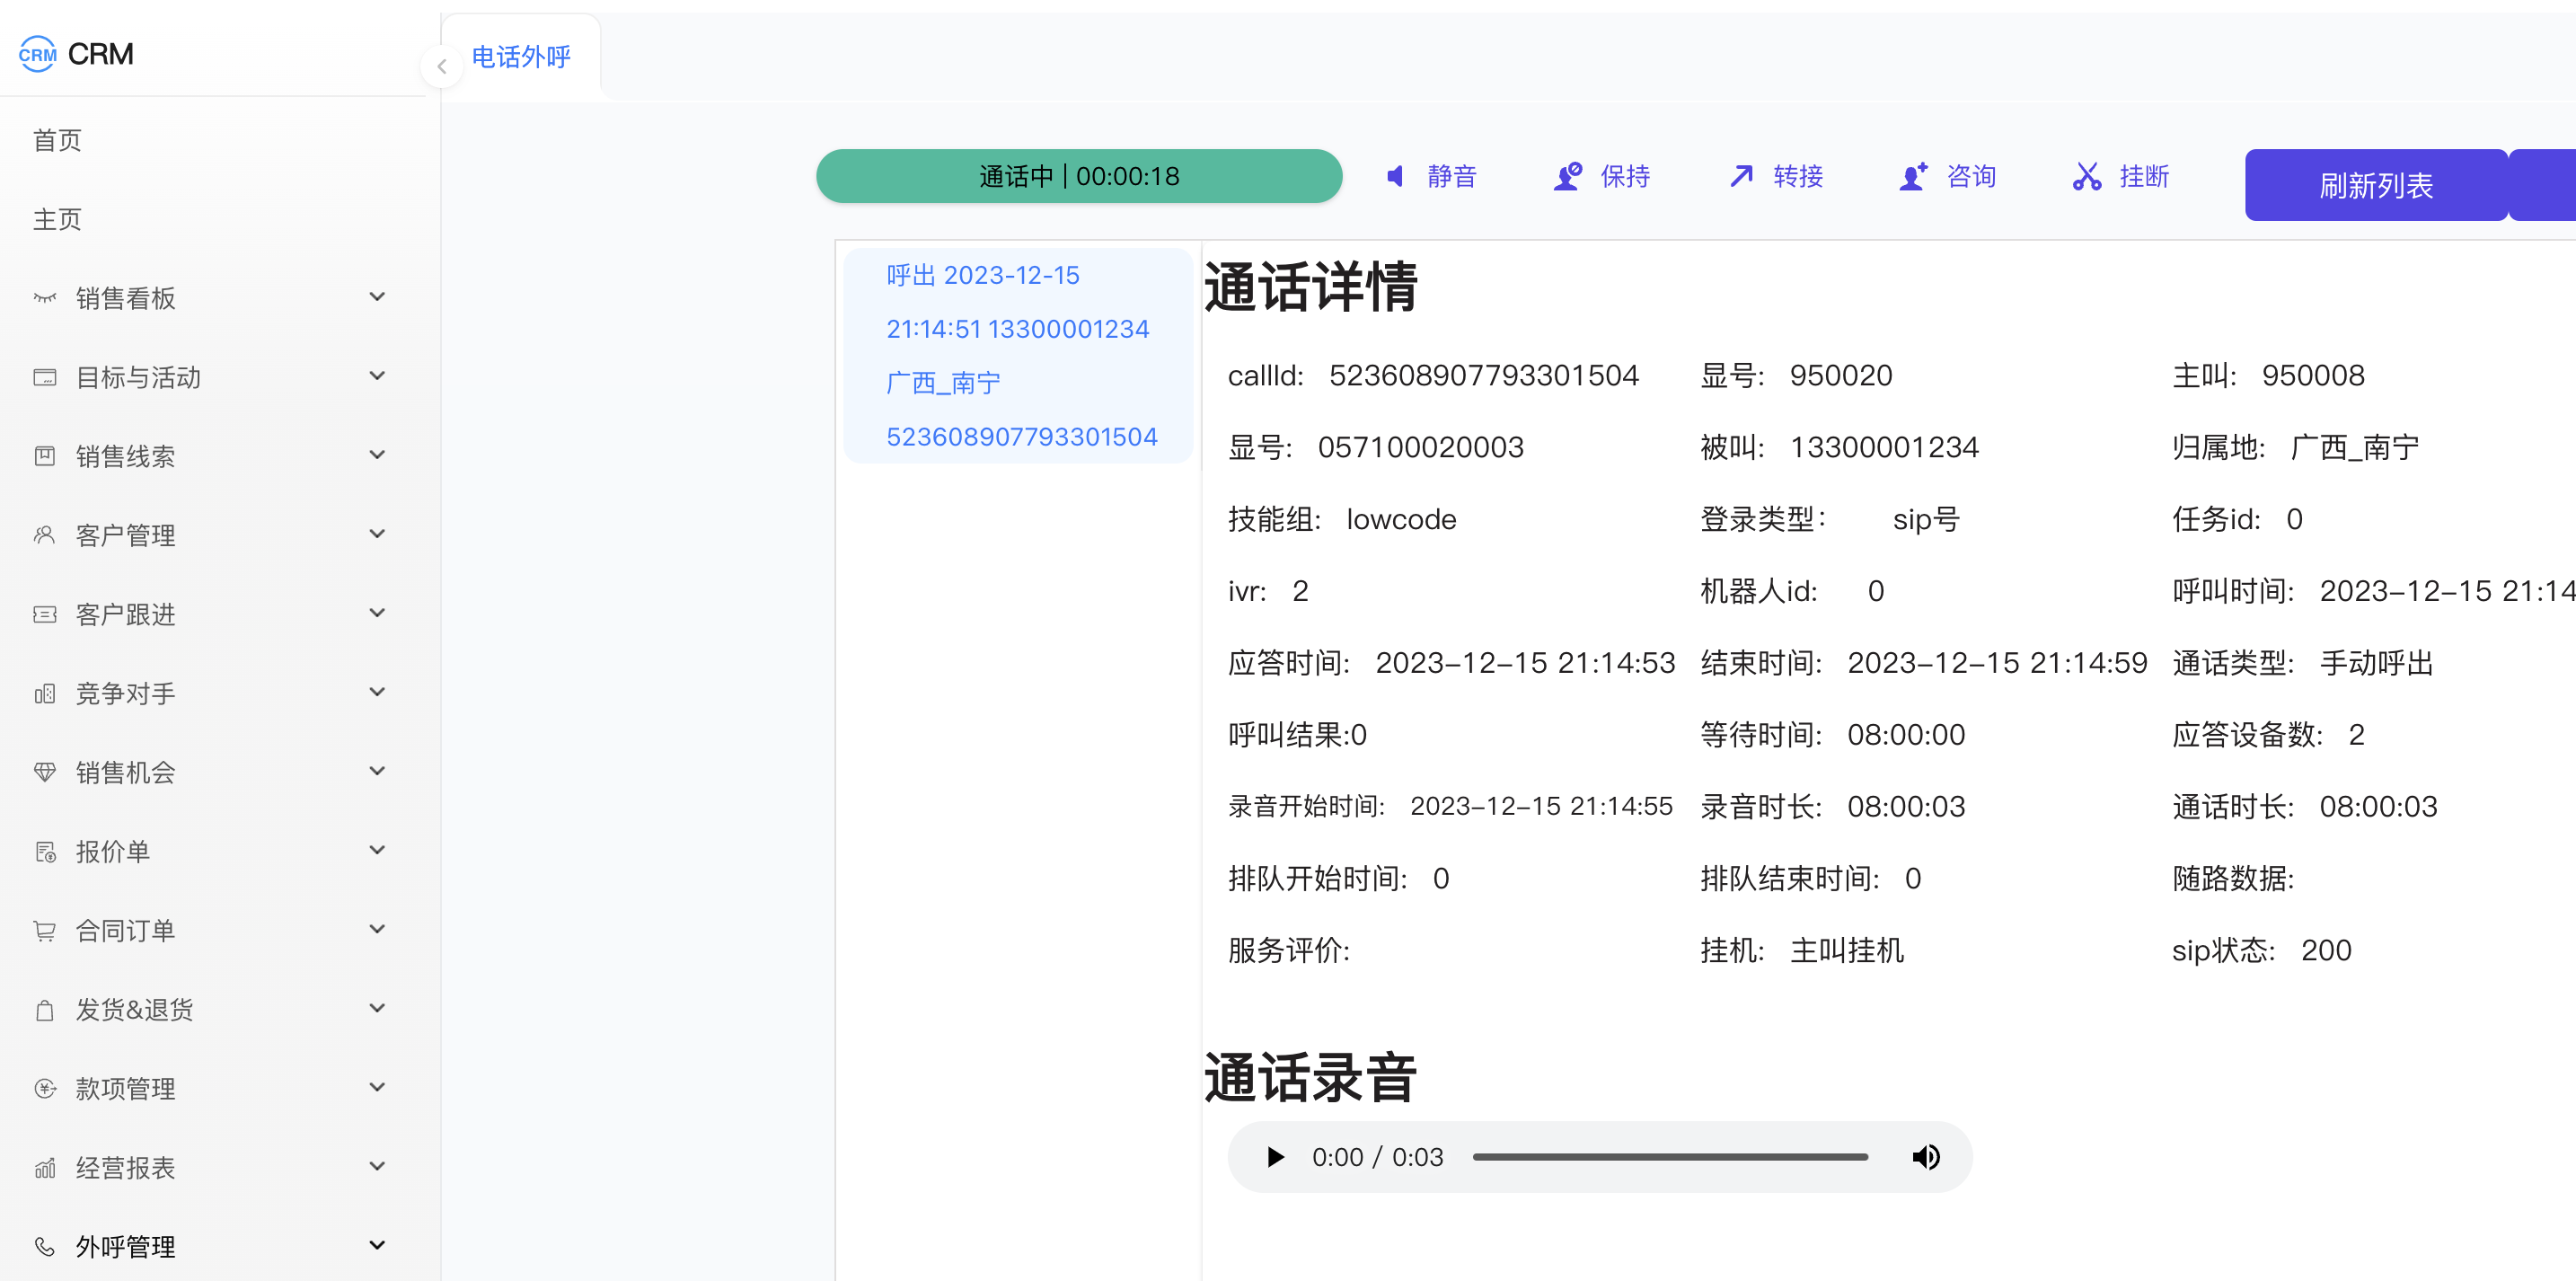The height and width of the screenshot is (1281, 2576).
Task: Click the hang up scissors icon (挂断)
Action: tap(2086, 177)
